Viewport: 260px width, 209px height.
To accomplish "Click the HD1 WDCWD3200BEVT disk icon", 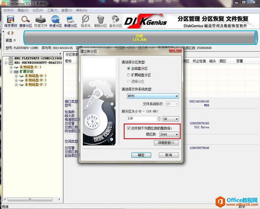I will click(11, 63).
